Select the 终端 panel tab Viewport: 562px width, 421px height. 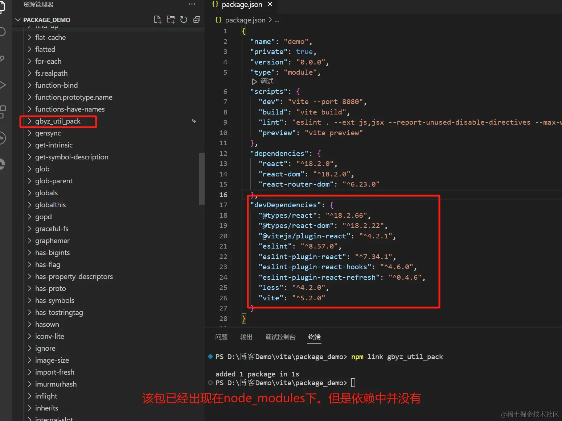click(314, 337)
